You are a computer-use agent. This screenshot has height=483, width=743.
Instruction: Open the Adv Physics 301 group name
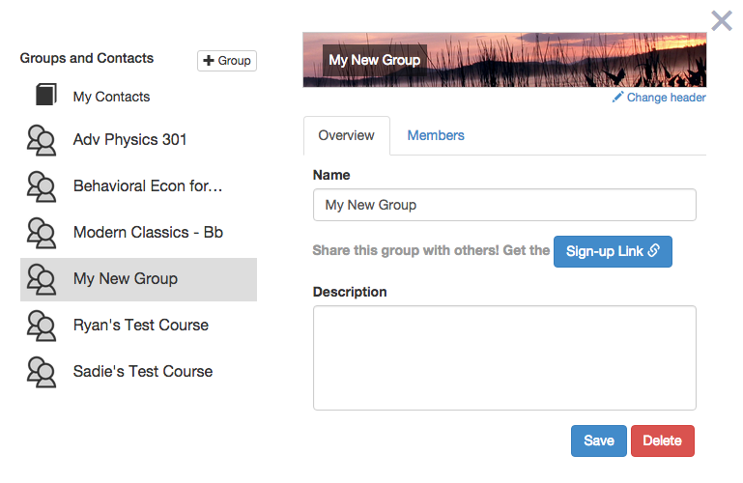[x=129, y=140]
